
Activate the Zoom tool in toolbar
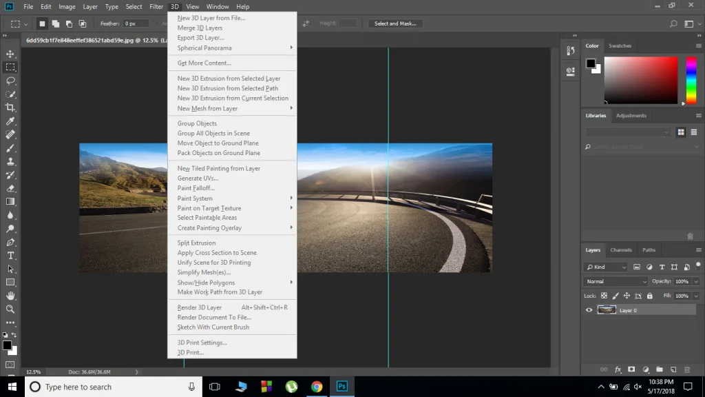tap(10, 309)
